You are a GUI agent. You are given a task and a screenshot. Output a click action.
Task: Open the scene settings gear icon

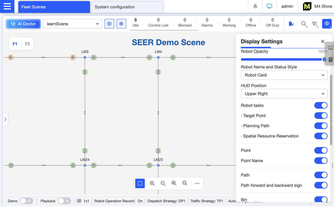tap(109, 24)
